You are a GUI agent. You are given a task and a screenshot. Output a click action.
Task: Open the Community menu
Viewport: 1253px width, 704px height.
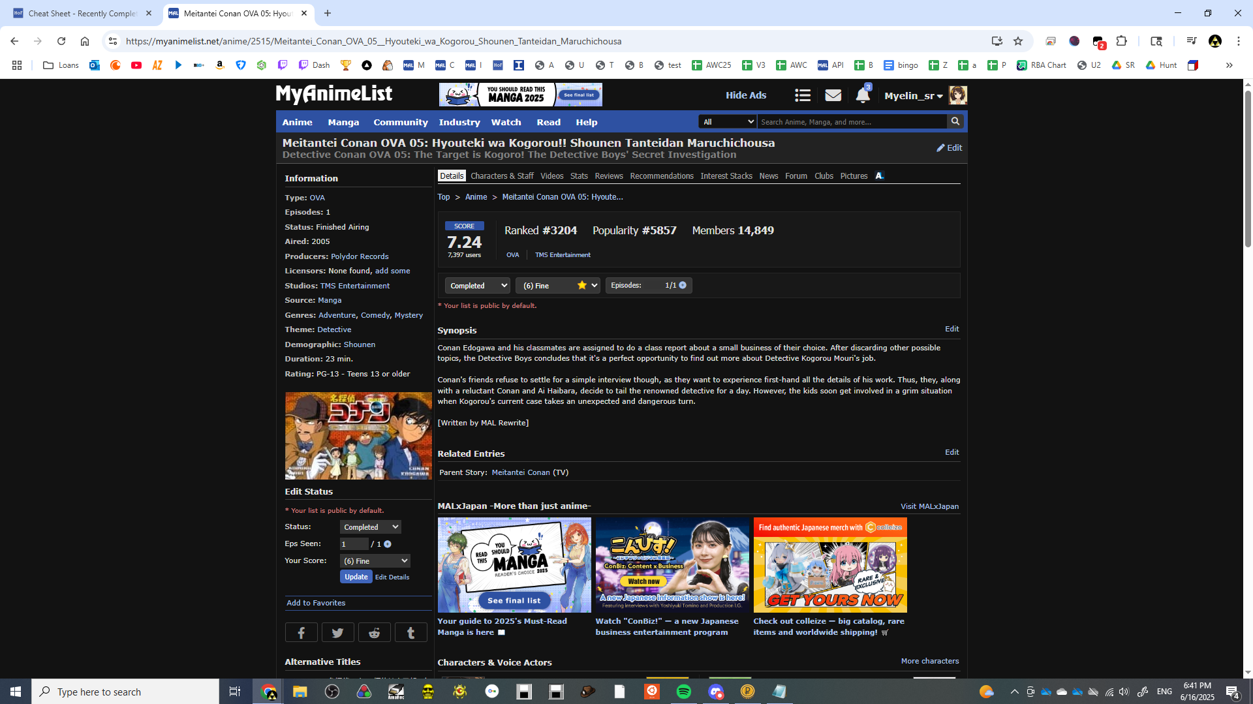click(x=401, y=122)
